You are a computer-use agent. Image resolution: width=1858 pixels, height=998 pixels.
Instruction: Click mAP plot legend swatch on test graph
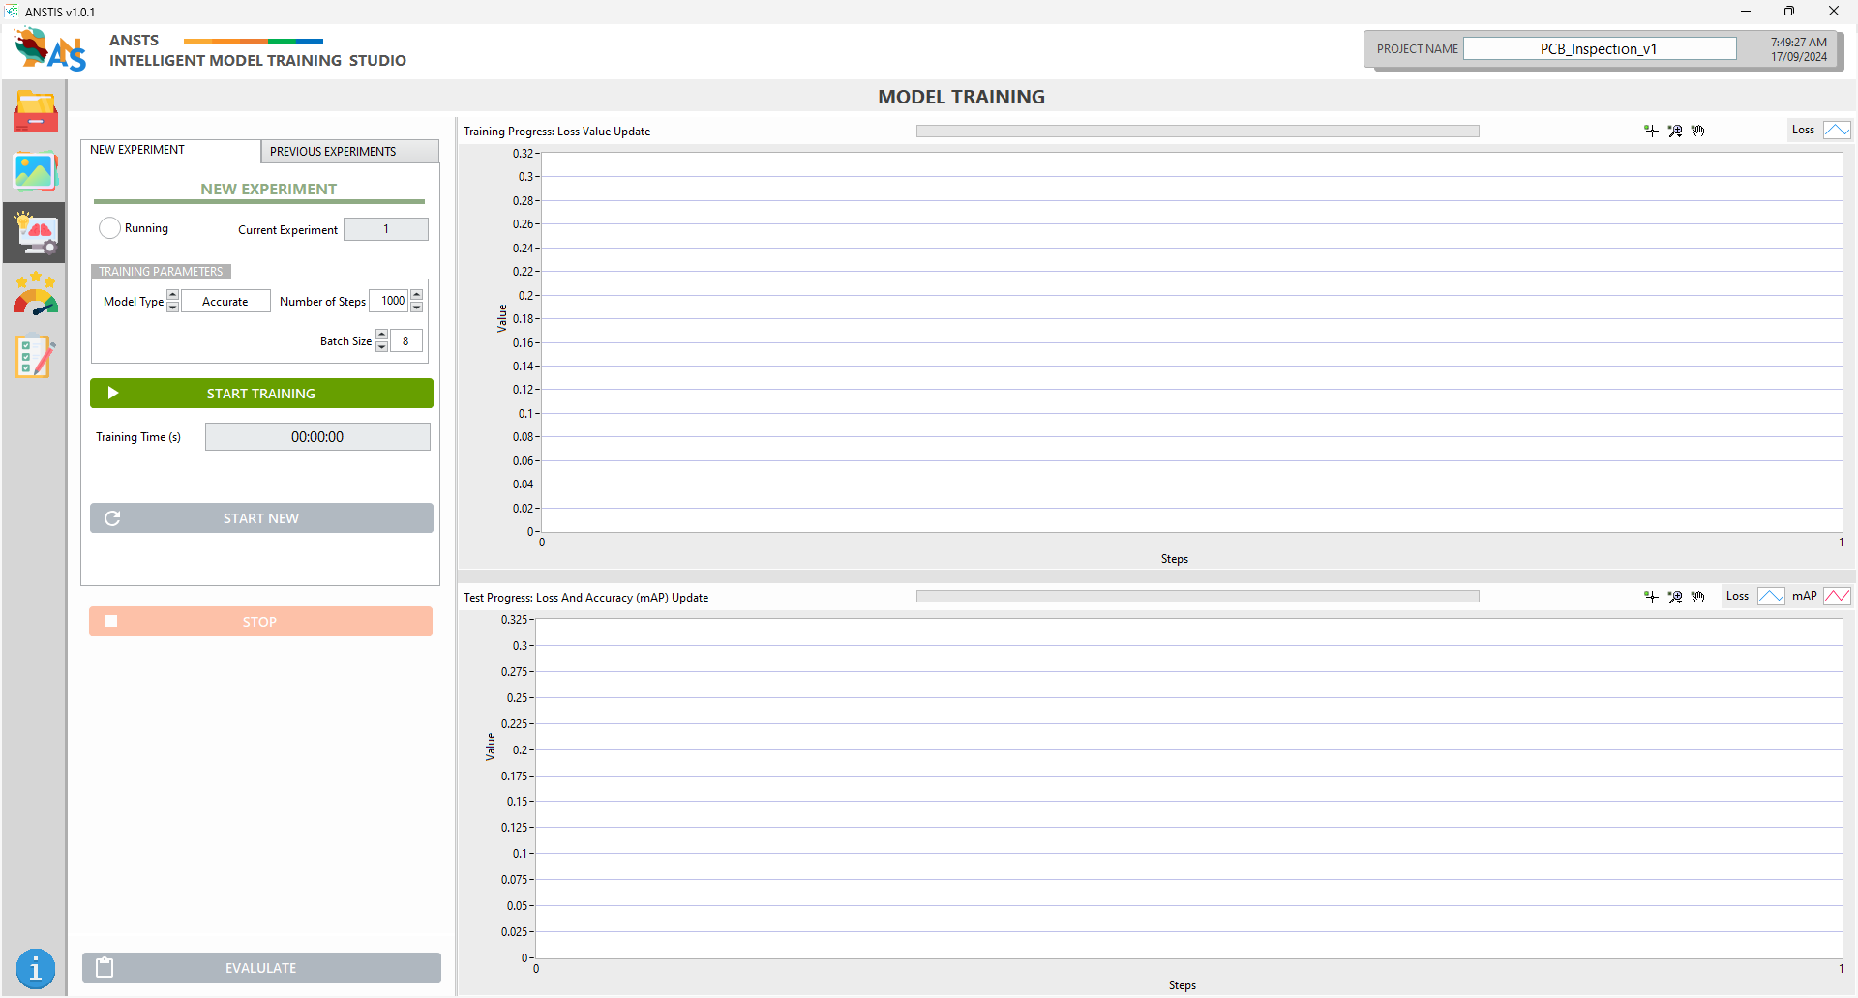pos(1837,596)
